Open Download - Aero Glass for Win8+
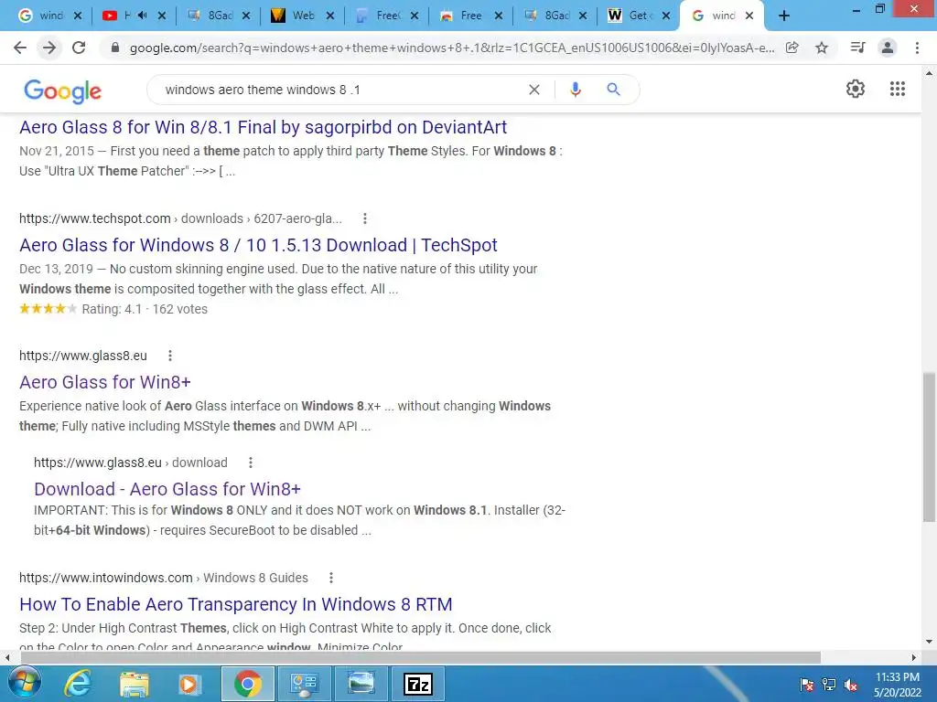 [167, 489]
